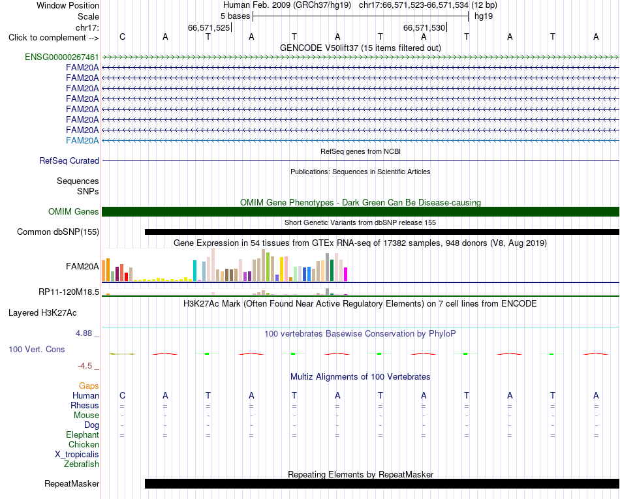
Task: Open the Common dbSNP(155) track label
Action: pos(58,232)
